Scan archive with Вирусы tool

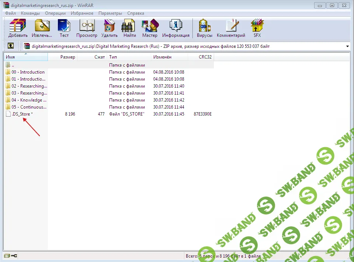pos(204,28)
